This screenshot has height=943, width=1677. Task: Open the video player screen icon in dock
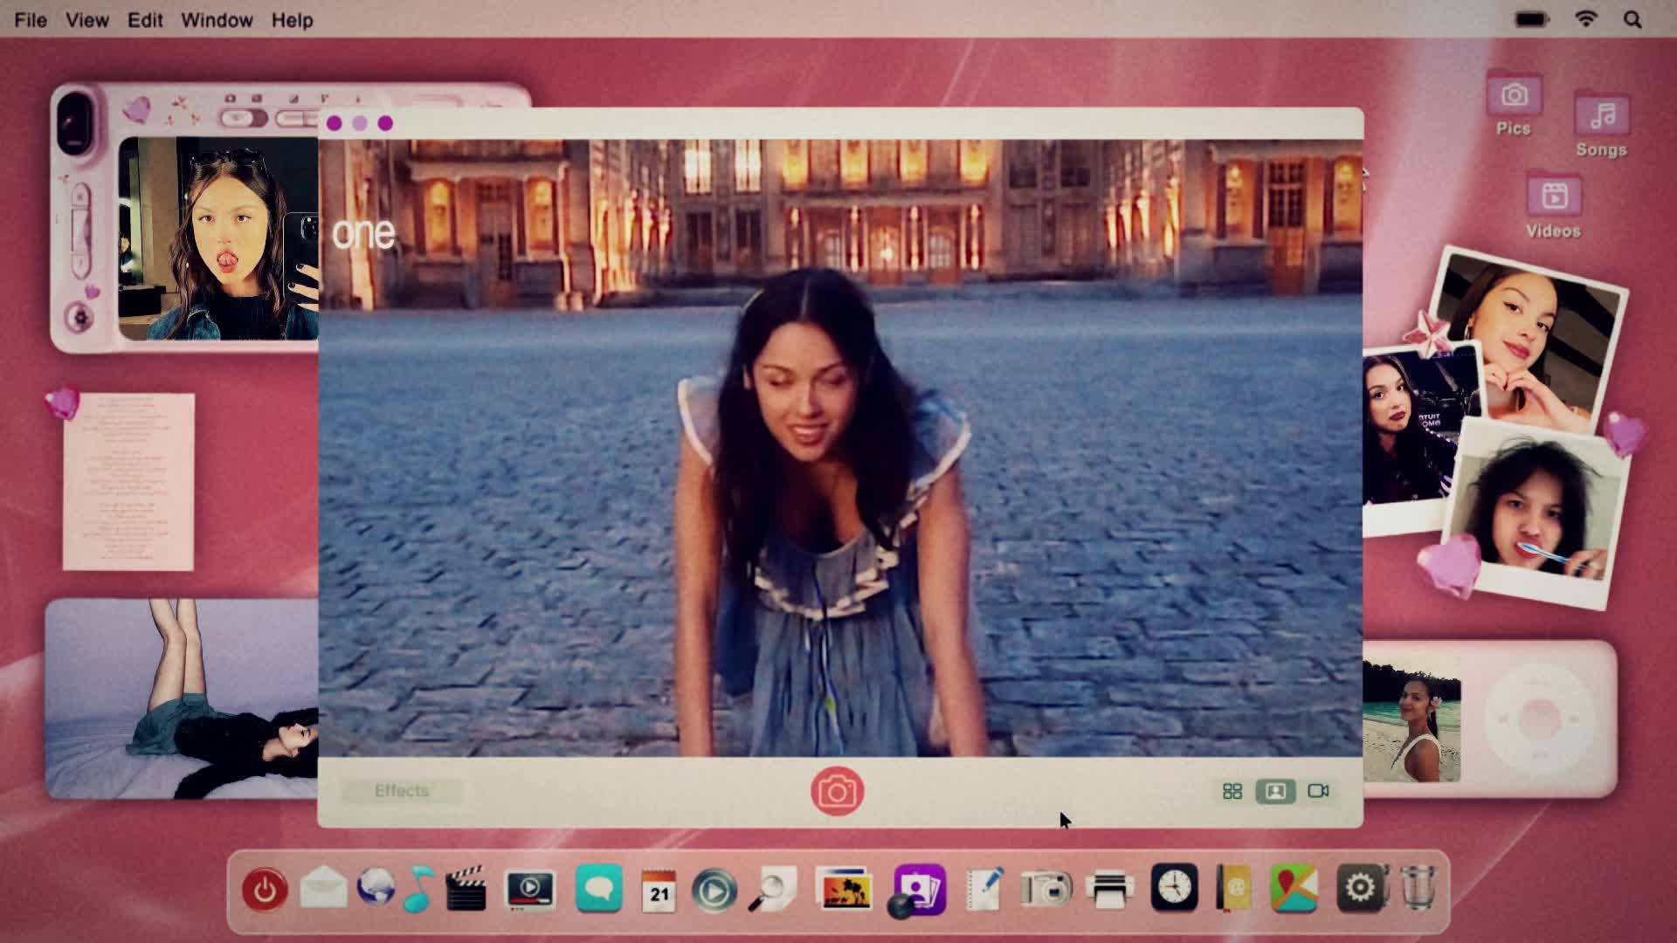click(530, 890)
